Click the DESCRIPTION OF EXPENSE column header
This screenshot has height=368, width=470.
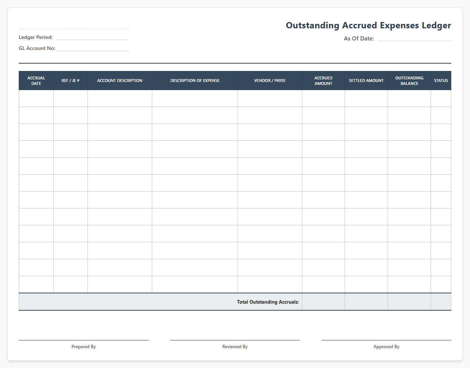point(195,81)
